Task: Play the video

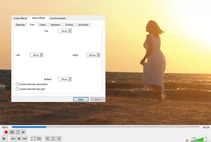Action: (x=4, y=139)
